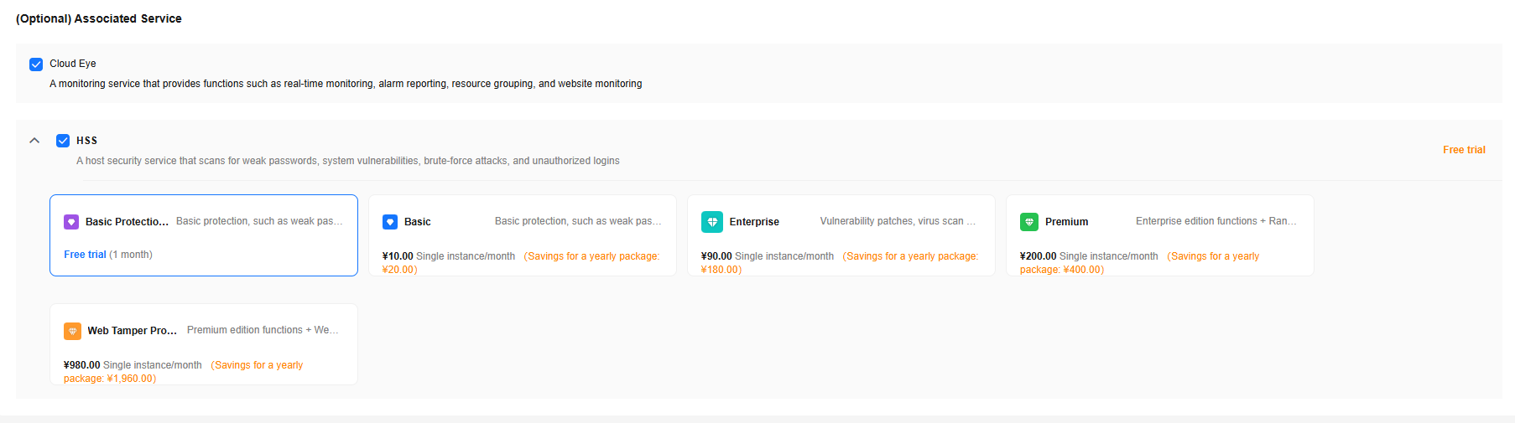This screenshot has height=423, width=1515.
Task: Choose the Basic edition title
Action: pos(417,222)
